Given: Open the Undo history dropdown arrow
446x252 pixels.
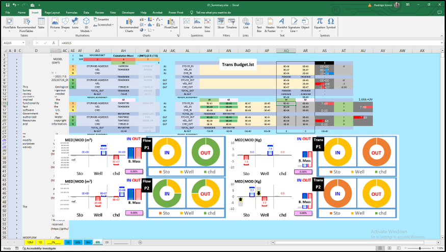Looking at the screenshot, I should tap(18, 5).
